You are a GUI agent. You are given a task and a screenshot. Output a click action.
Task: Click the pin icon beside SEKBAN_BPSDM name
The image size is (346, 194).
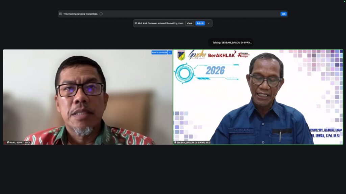pos(175,142)
